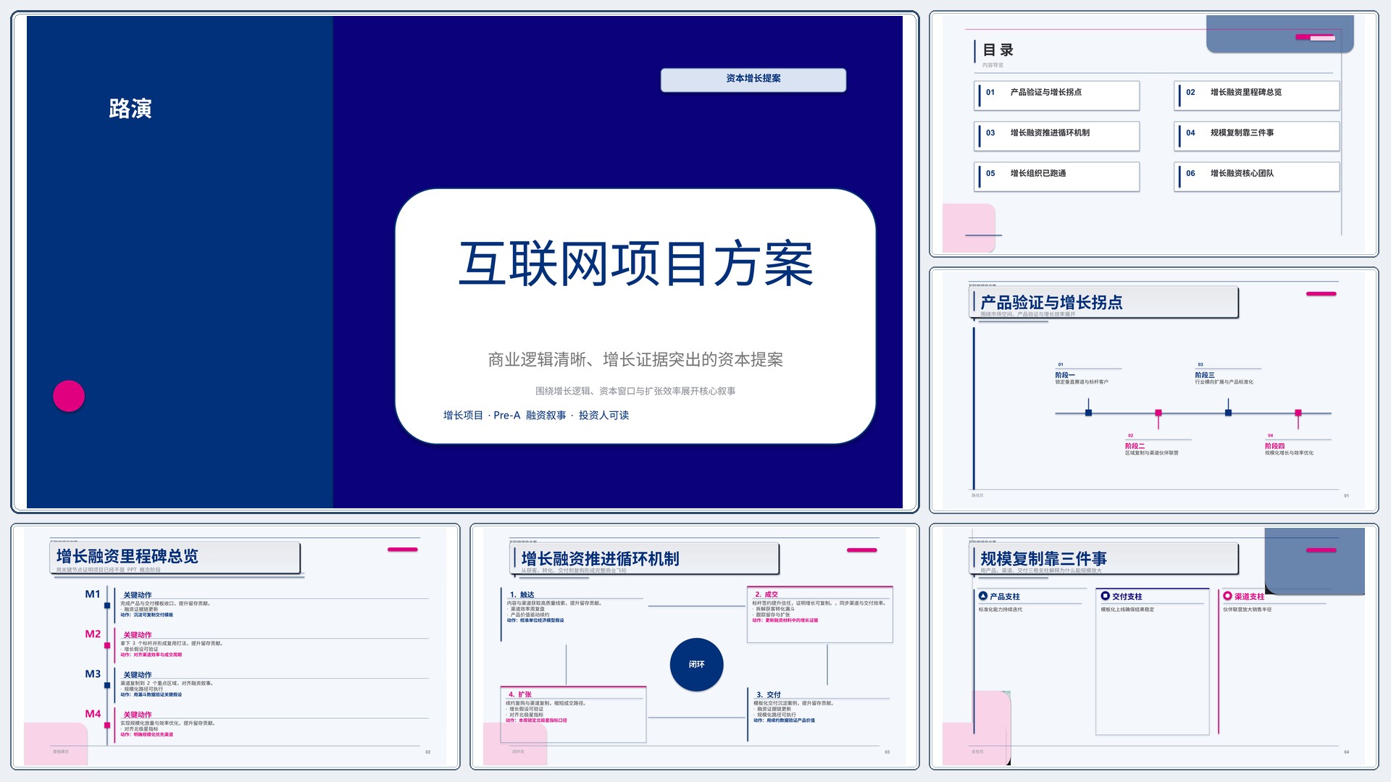This screenshot has width=1391, height=782.
Task: Click the pink M2 milestone label
Action: tap(93, 634)
